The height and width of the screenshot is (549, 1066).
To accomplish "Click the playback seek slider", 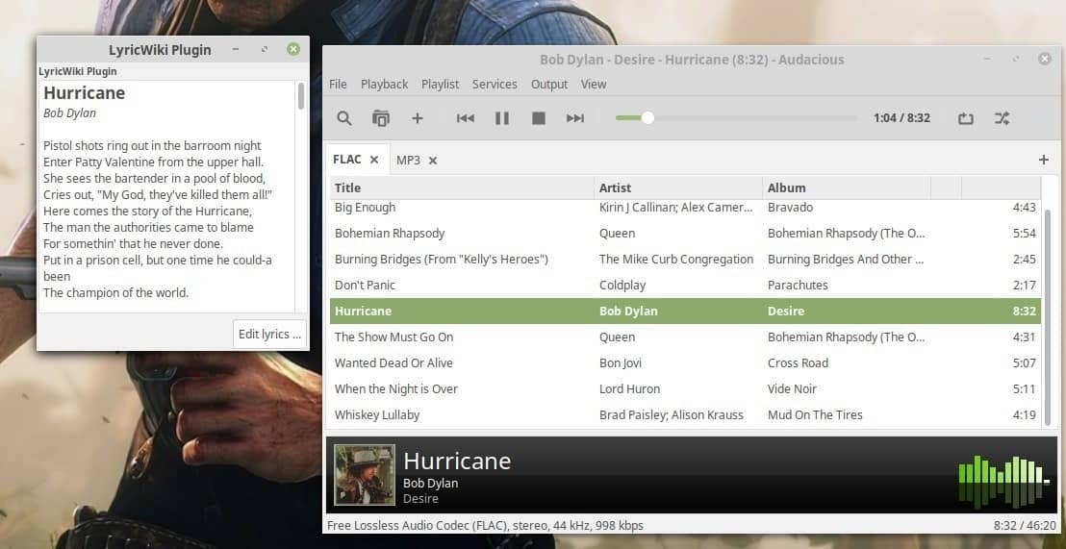I will pyautogui.click(x=736, y=118).
